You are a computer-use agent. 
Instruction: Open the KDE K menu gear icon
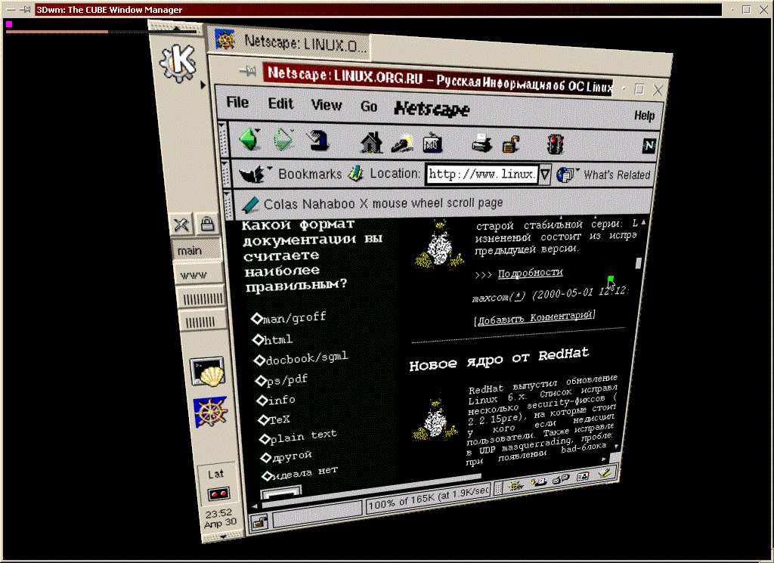pos(178,63)
